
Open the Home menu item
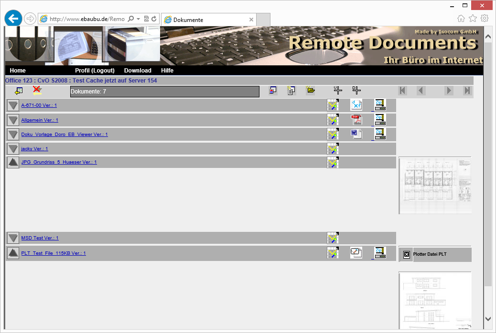(18, 71)
